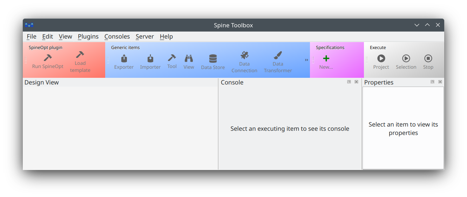Expand the Generic items toolbar overflow chevron
Screen dimensions: 467x197
[306, 60]
